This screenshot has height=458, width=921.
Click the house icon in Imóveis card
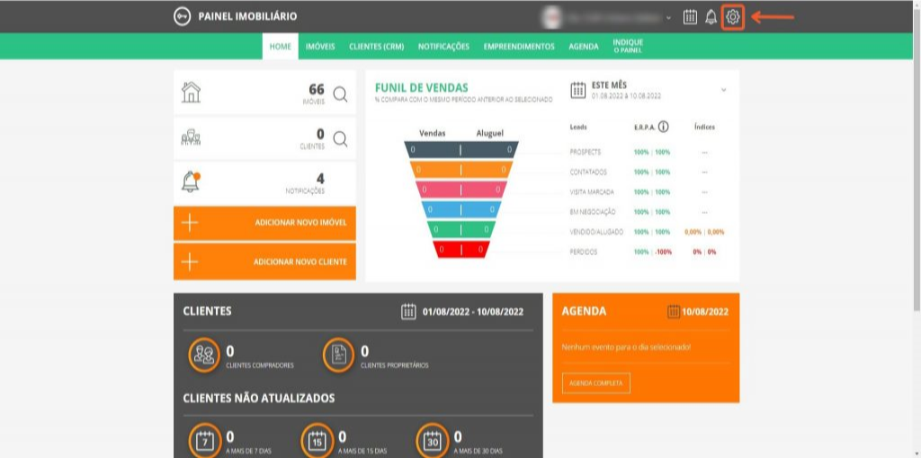click(191, 92)
